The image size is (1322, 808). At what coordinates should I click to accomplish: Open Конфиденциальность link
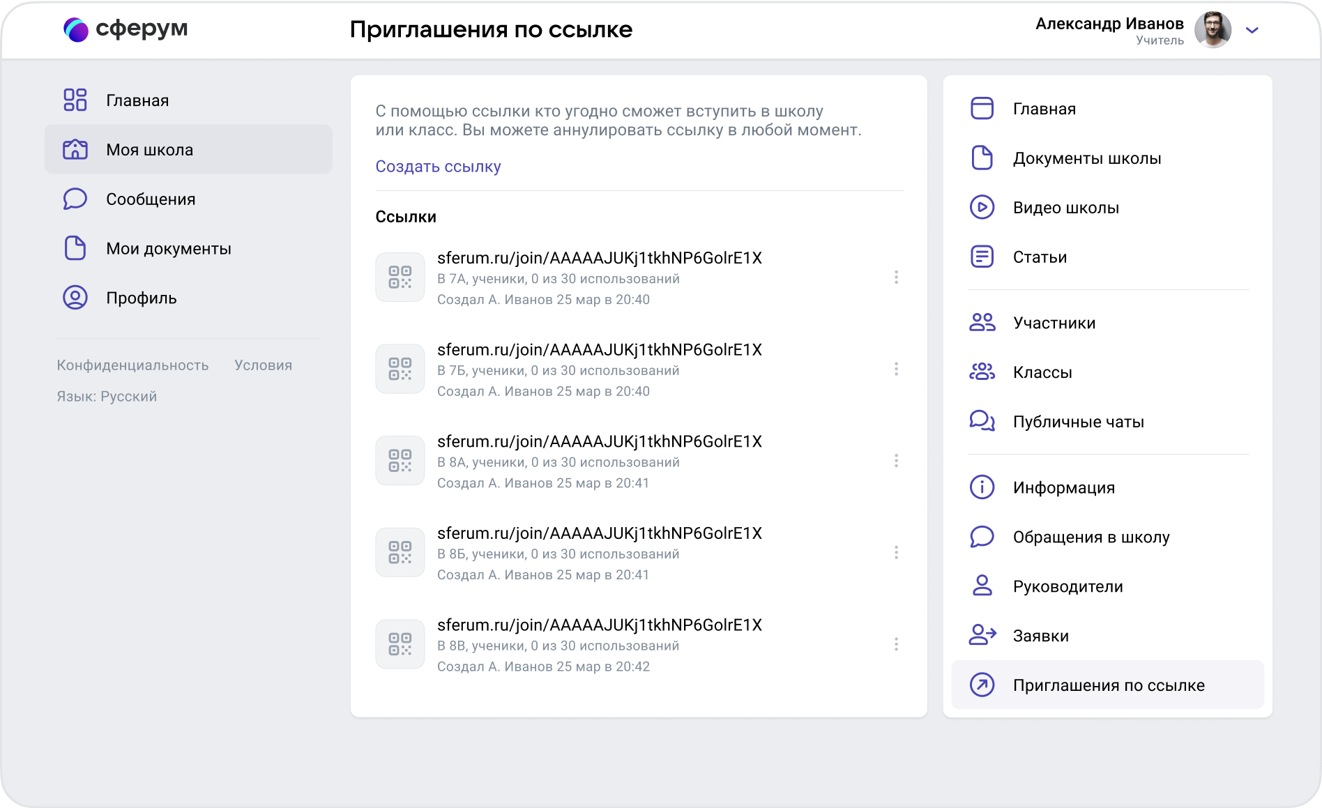point(132,365)
